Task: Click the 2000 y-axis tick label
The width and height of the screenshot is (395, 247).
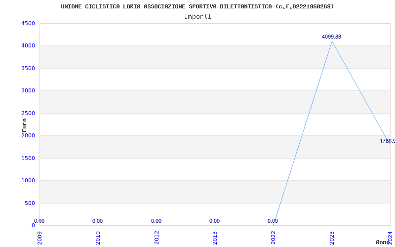Action: click(28, 135)
